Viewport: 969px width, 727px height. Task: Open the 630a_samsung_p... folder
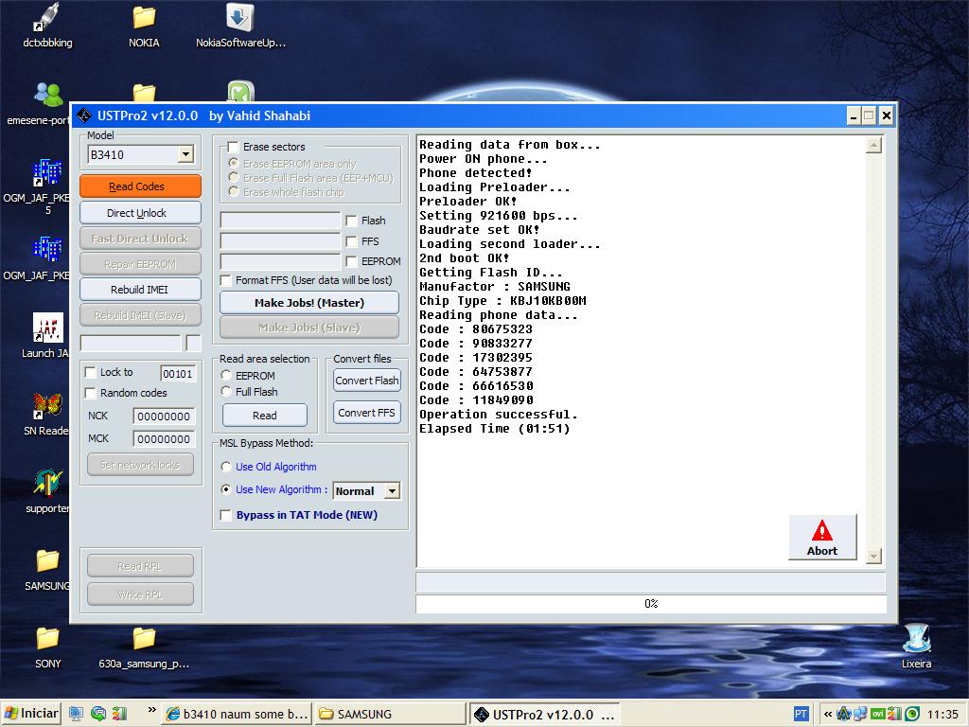click(x=144, y=647)
